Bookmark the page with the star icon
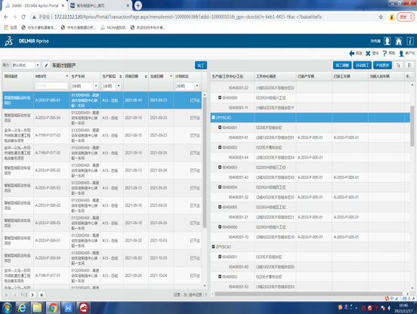This screenshot has height=314, width=417. [381, 17]
